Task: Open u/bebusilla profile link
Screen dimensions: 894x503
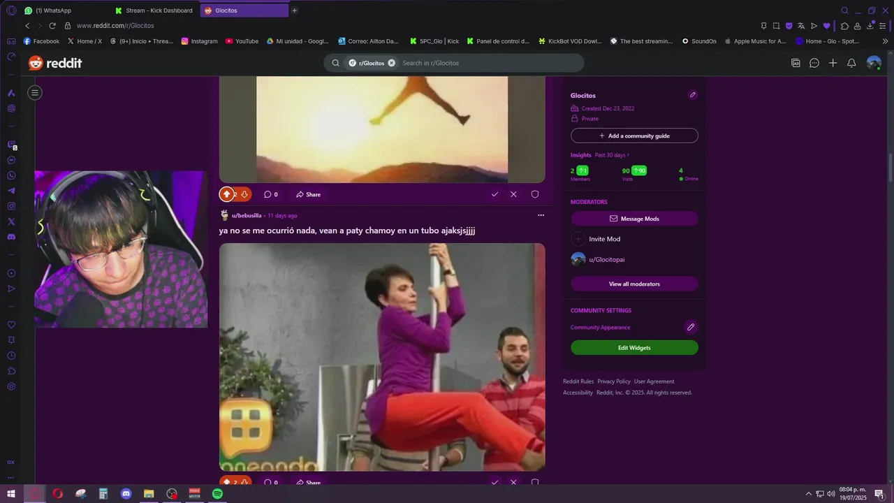Action: pos(247,215)
